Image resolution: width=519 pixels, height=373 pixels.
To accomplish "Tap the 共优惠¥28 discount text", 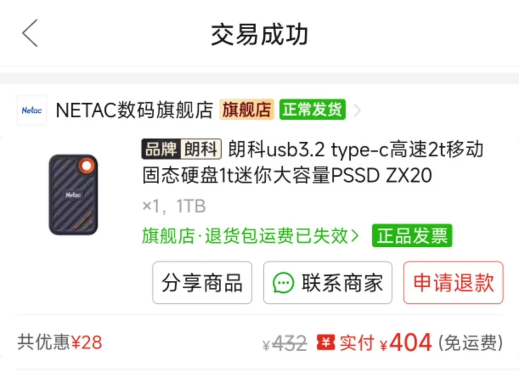I will pyautogui.click(x=60, y=342).
